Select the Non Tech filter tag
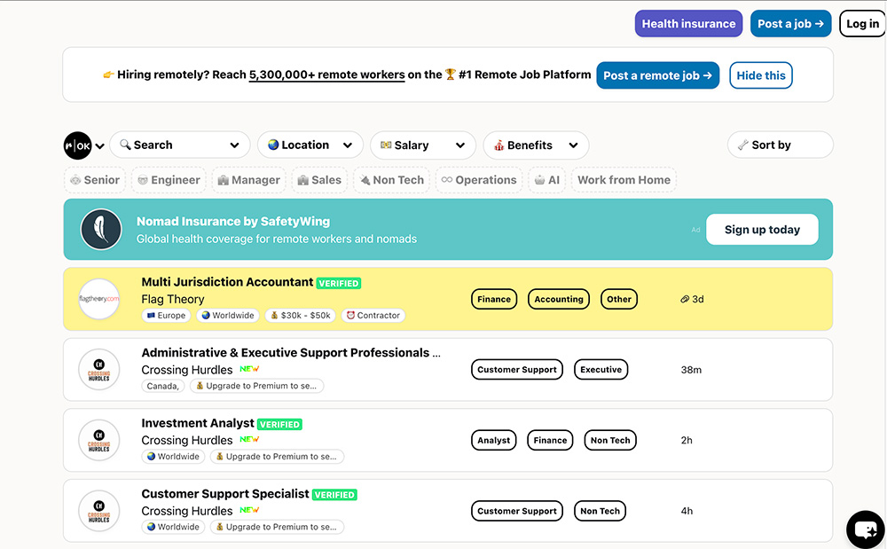Viewport: 887px width, 549px height. click(x=392, y=180)
